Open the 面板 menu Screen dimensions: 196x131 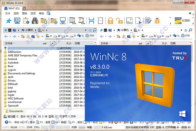(x=24, y=13)
